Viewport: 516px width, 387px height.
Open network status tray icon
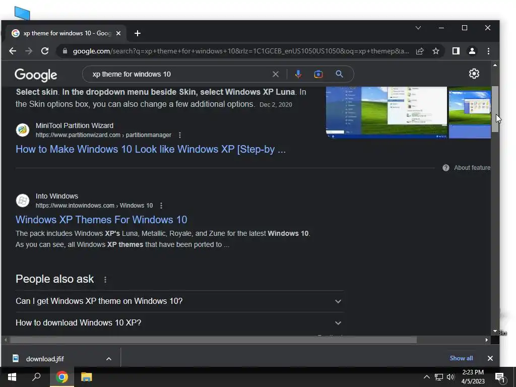(439, 377)
